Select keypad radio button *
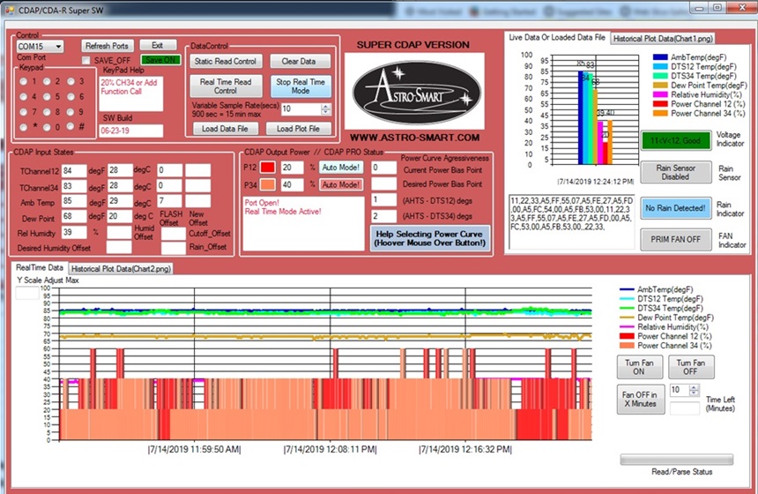The image size is (758, 494). [23, 127]
